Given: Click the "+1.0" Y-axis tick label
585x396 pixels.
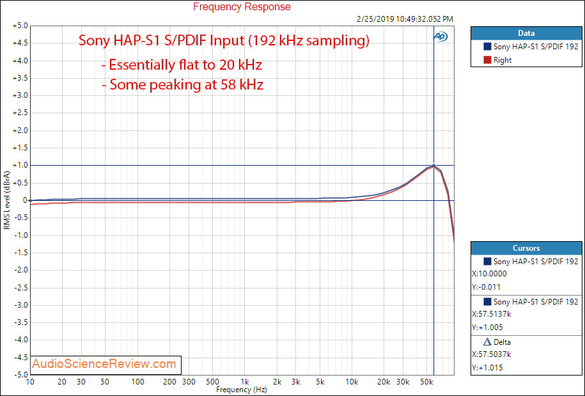Looking at the screenshot, I should pyautogui.click(x=20, y=165).
